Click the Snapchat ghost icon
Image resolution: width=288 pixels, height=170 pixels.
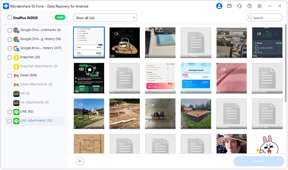pyautogui.click(x=16, y=57)
